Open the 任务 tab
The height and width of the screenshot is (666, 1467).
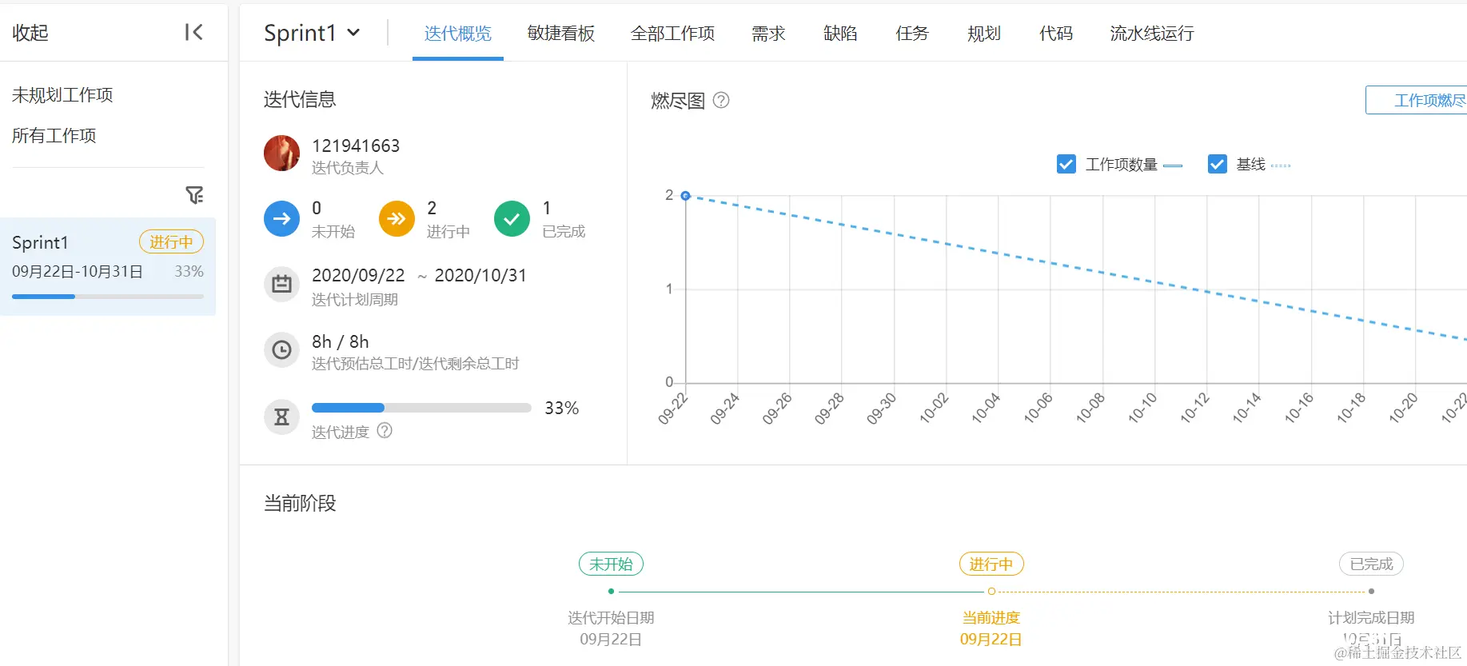[912, 33]
